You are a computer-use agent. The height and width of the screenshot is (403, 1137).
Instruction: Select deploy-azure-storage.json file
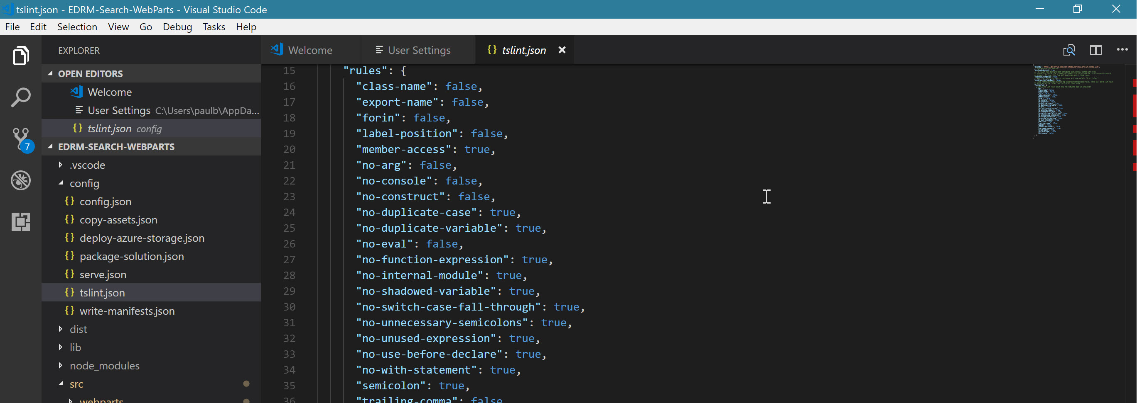click(x=142, y=238)
